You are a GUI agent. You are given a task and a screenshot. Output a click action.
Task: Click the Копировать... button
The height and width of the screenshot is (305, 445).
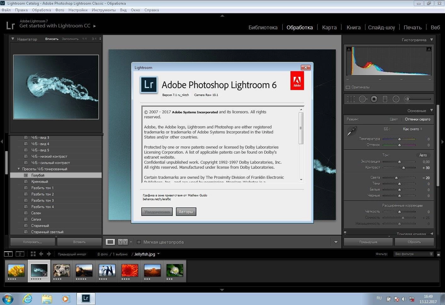tap(33, 242)
